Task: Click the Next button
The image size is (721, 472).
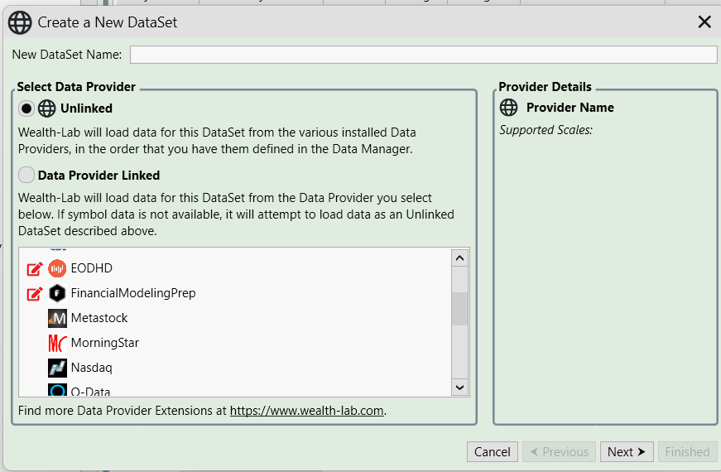Action: (627, 452)
